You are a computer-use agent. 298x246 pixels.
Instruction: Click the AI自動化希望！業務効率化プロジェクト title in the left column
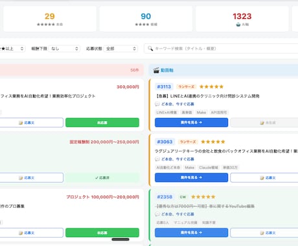(48, 96)
